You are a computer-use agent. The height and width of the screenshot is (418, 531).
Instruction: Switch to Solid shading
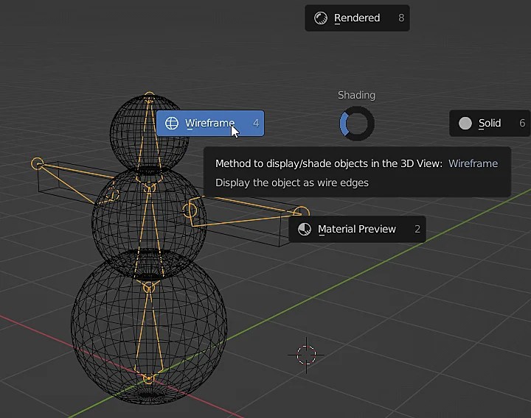point(490,124)
